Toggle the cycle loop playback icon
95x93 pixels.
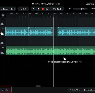(x=47, y=9)
